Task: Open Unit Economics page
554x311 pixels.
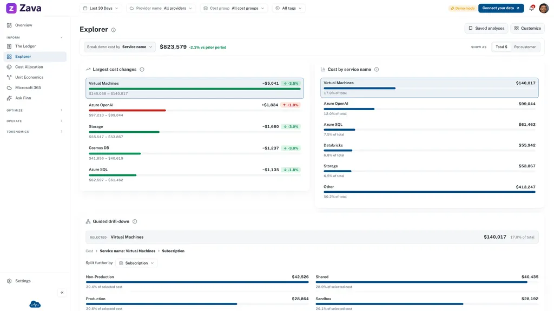Action: point(35,77)
